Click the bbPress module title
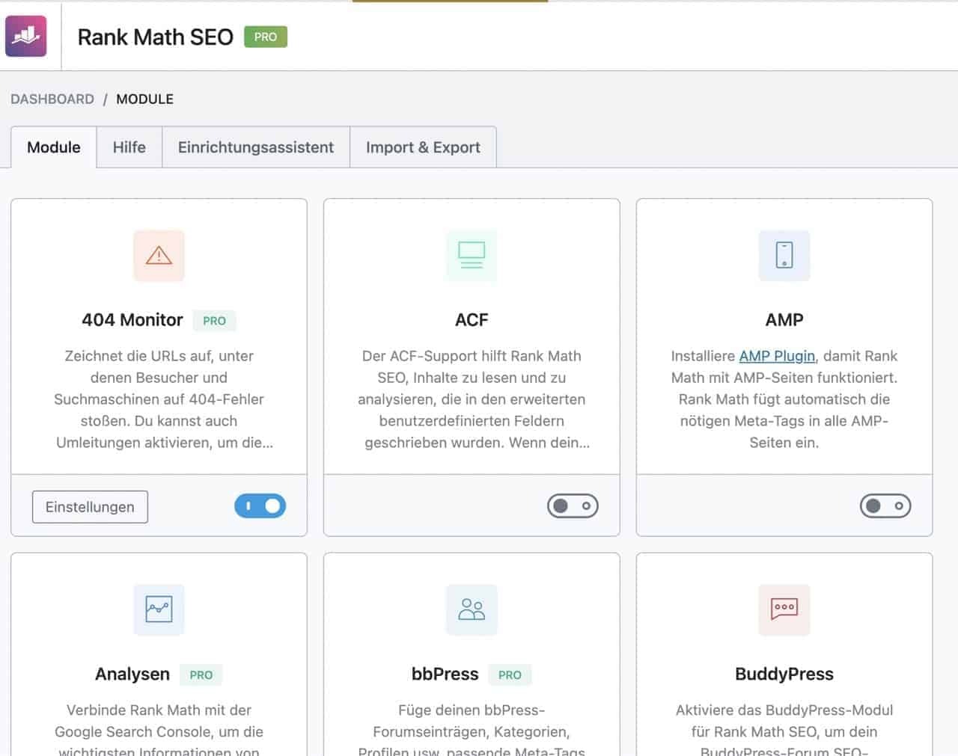The width and height of the screenshot is (958, 756). [445, 674]
